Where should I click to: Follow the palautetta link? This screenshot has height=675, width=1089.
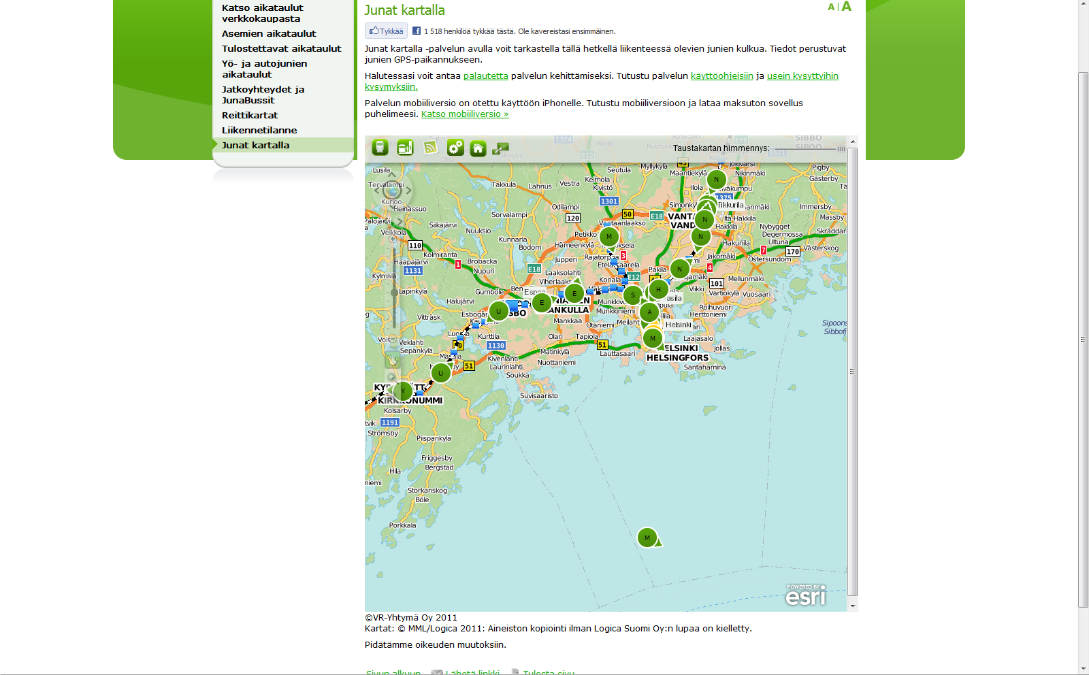485,76
